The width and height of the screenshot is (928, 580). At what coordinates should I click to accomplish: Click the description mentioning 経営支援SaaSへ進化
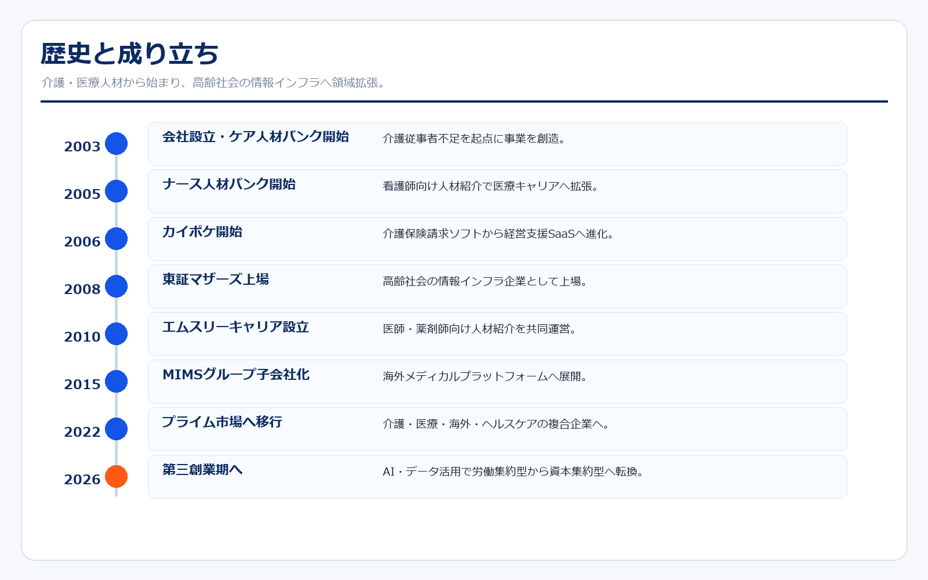click(x=498, y=234)
